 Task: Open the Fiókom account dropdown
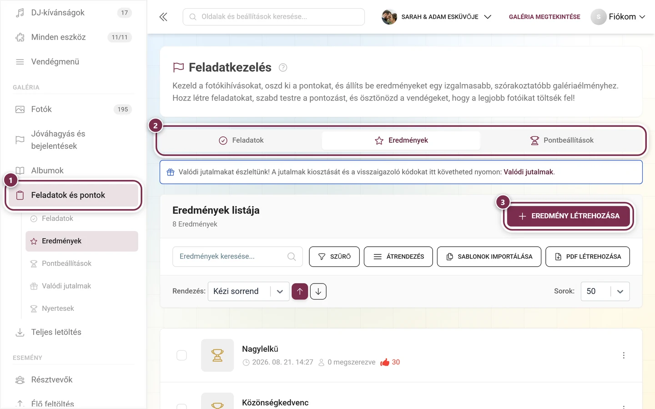pos(618,17)
